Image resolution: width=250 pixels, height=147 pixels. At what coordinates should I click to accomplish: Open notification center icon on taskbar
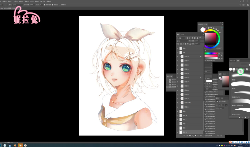click(x=246, y=145)
